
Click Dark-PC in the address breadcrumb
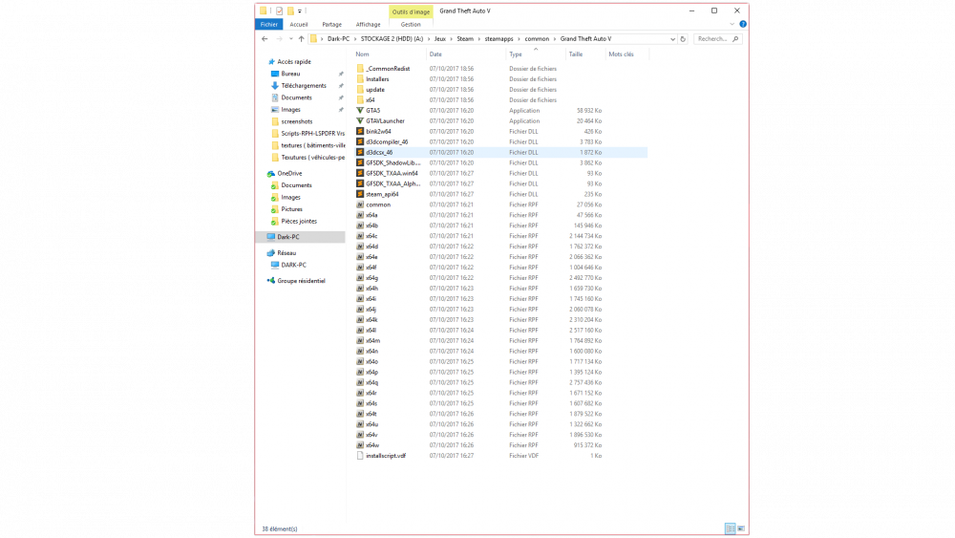[338, 39]
